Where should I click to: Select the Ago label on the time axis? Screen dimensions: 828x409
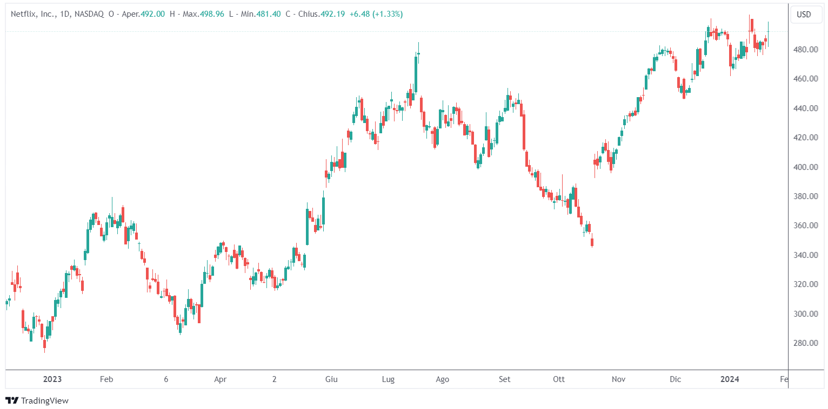442,379
